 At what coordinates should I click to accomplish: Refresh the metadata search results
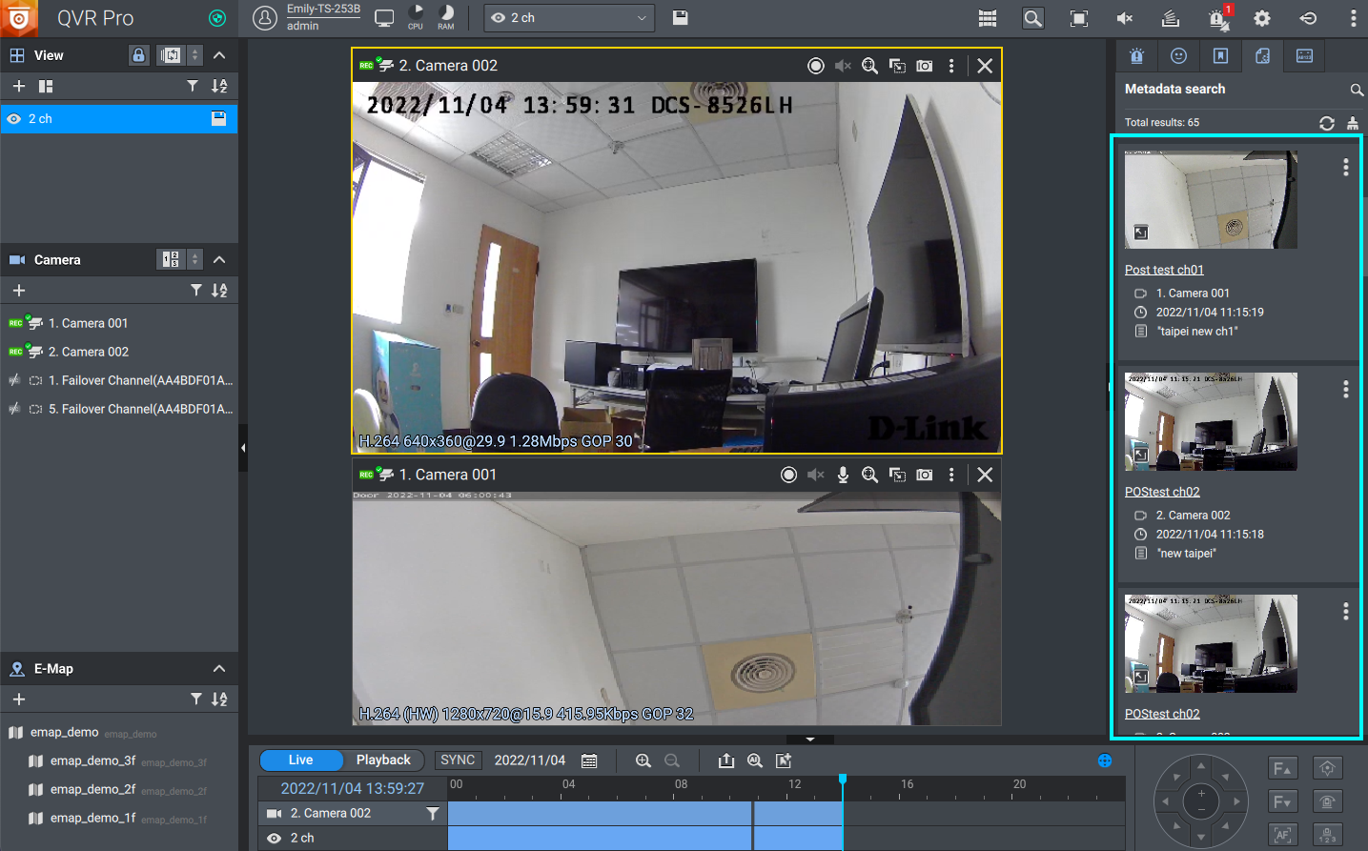[1326, 123]
